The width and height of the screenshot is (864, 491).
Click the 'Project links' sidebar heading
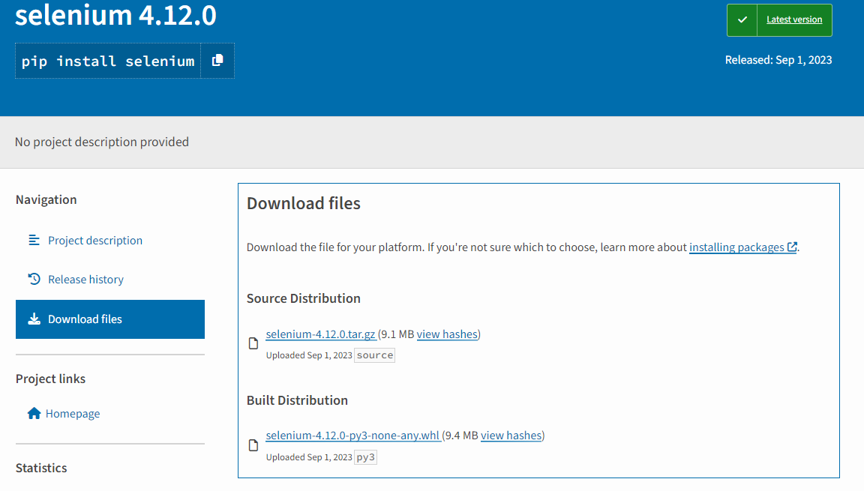[x=51, y=379]
